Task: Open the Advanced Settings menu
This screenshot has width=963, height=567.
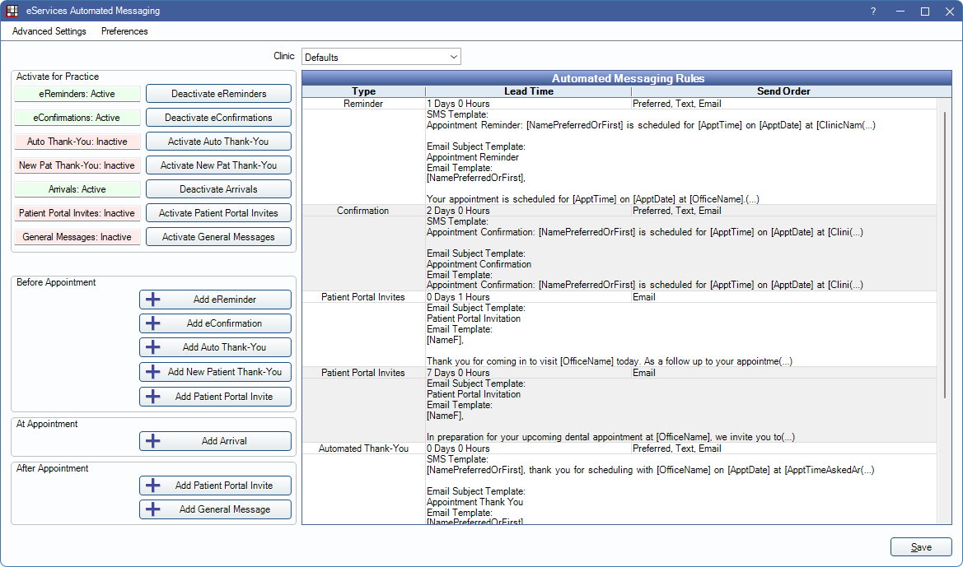Action: coord(49,31)
